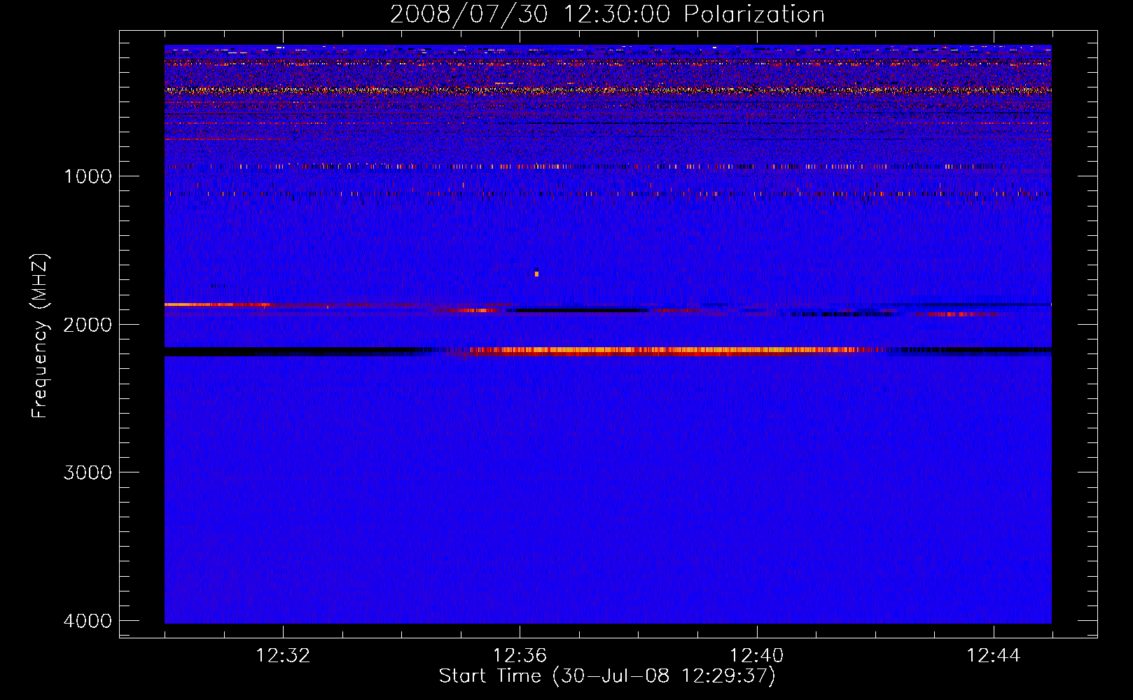The height and width of the screenshot is (700, 1133).
Task: Click the isolated orange dot near 12:36
Action: (536, 274)
